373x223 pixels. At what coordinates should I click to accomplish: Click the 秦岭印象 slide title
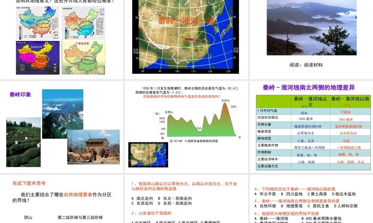pos(20,94)
